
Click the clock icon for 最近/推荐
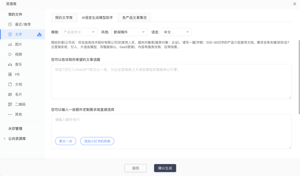(10, 24)
